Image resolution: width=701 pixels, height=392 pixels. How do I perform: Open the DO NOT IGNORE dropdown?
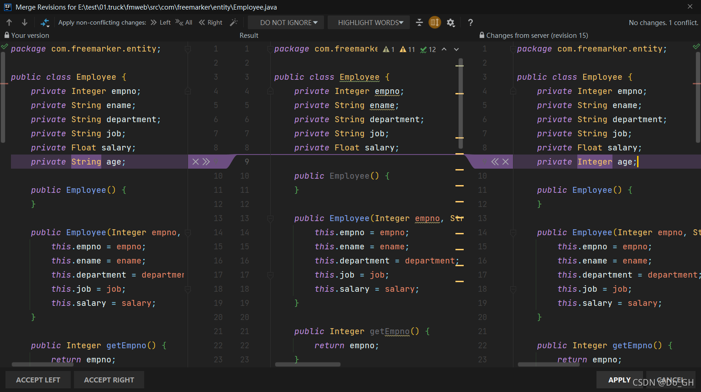coord(286,22)
